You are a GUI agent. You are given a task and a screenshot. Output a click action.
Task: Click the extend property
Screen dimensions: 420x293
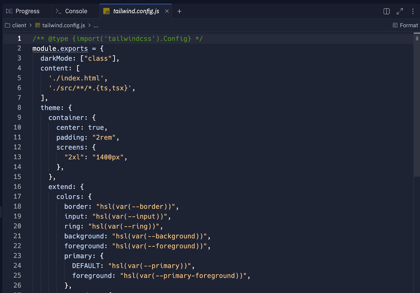tap(60, 187)
